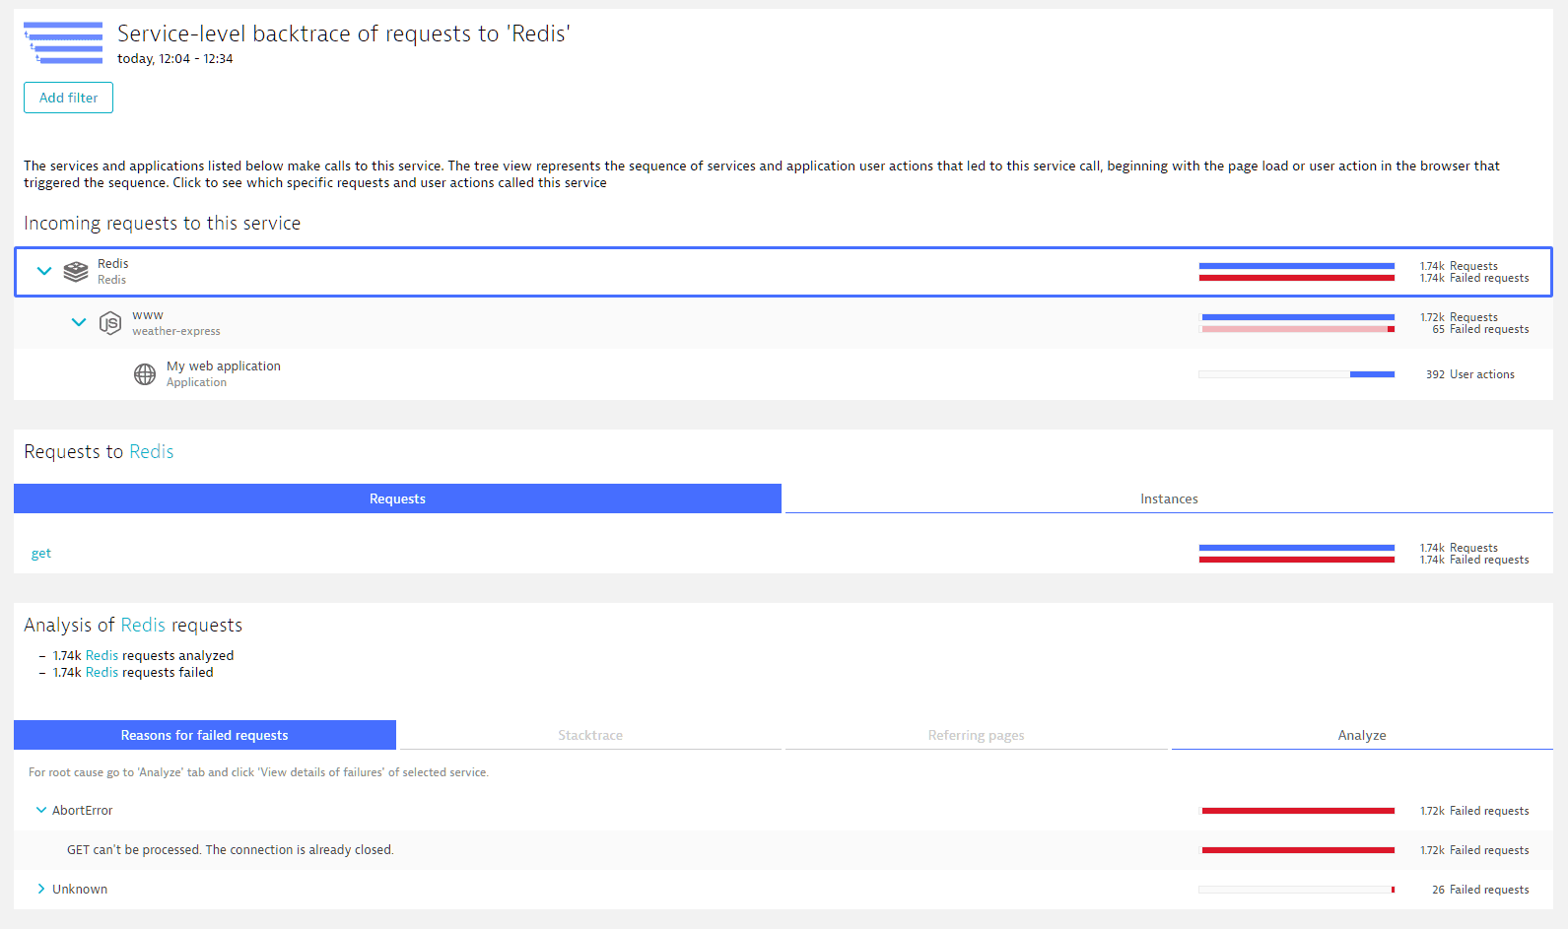Screen dimensions: 1568x929
Task: Click the '392 User actions' value
Action: pos(1469,374)
